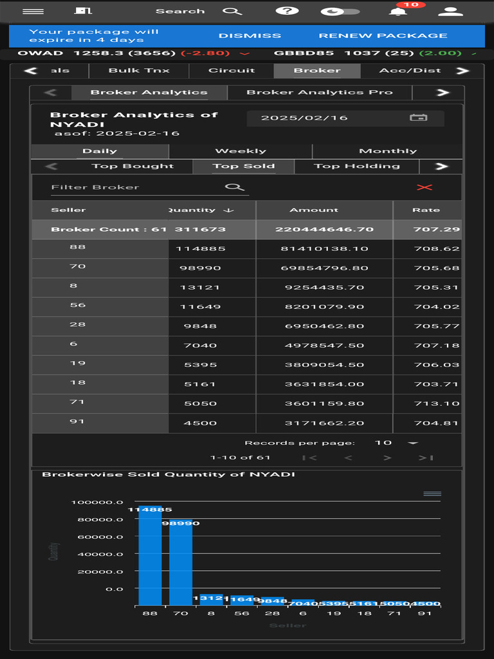Click rate 707.18 cell

(428, 346)
